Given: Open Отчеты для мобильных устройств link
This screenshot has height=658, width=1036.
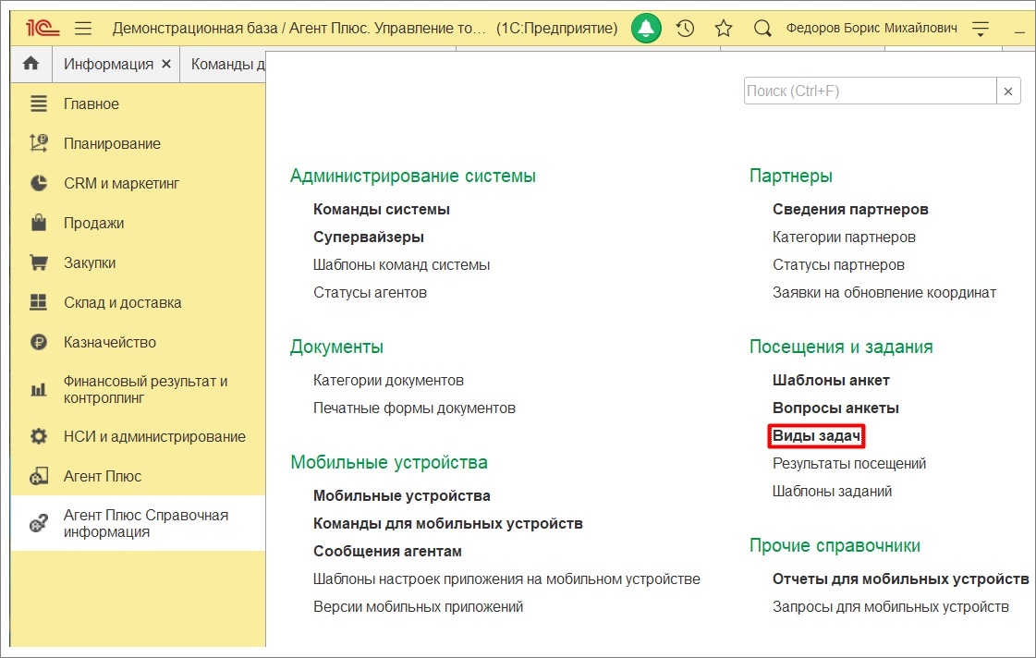Looking at the screenshot, I should 900,579.
